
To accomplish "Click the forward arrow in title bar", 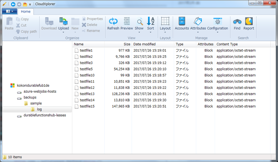I will click(x=19, y=4).
